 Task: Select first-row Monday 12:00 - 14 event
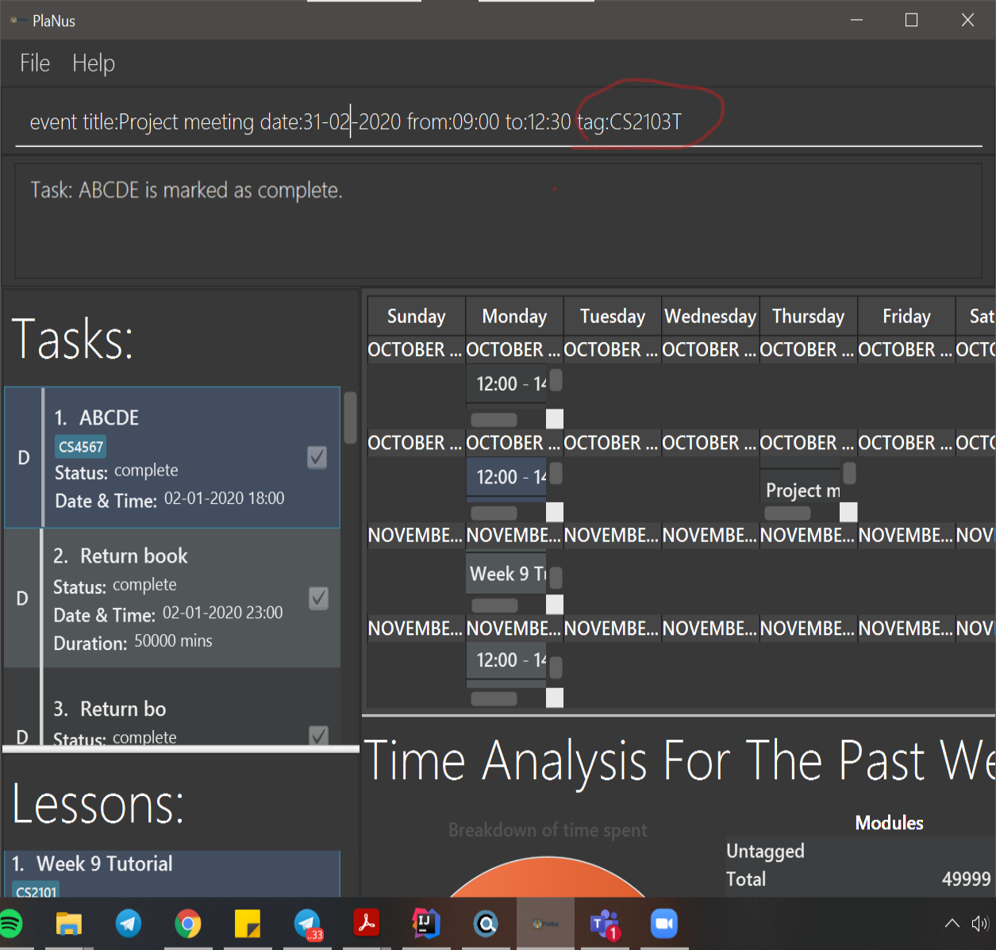(x=507, y=384)
